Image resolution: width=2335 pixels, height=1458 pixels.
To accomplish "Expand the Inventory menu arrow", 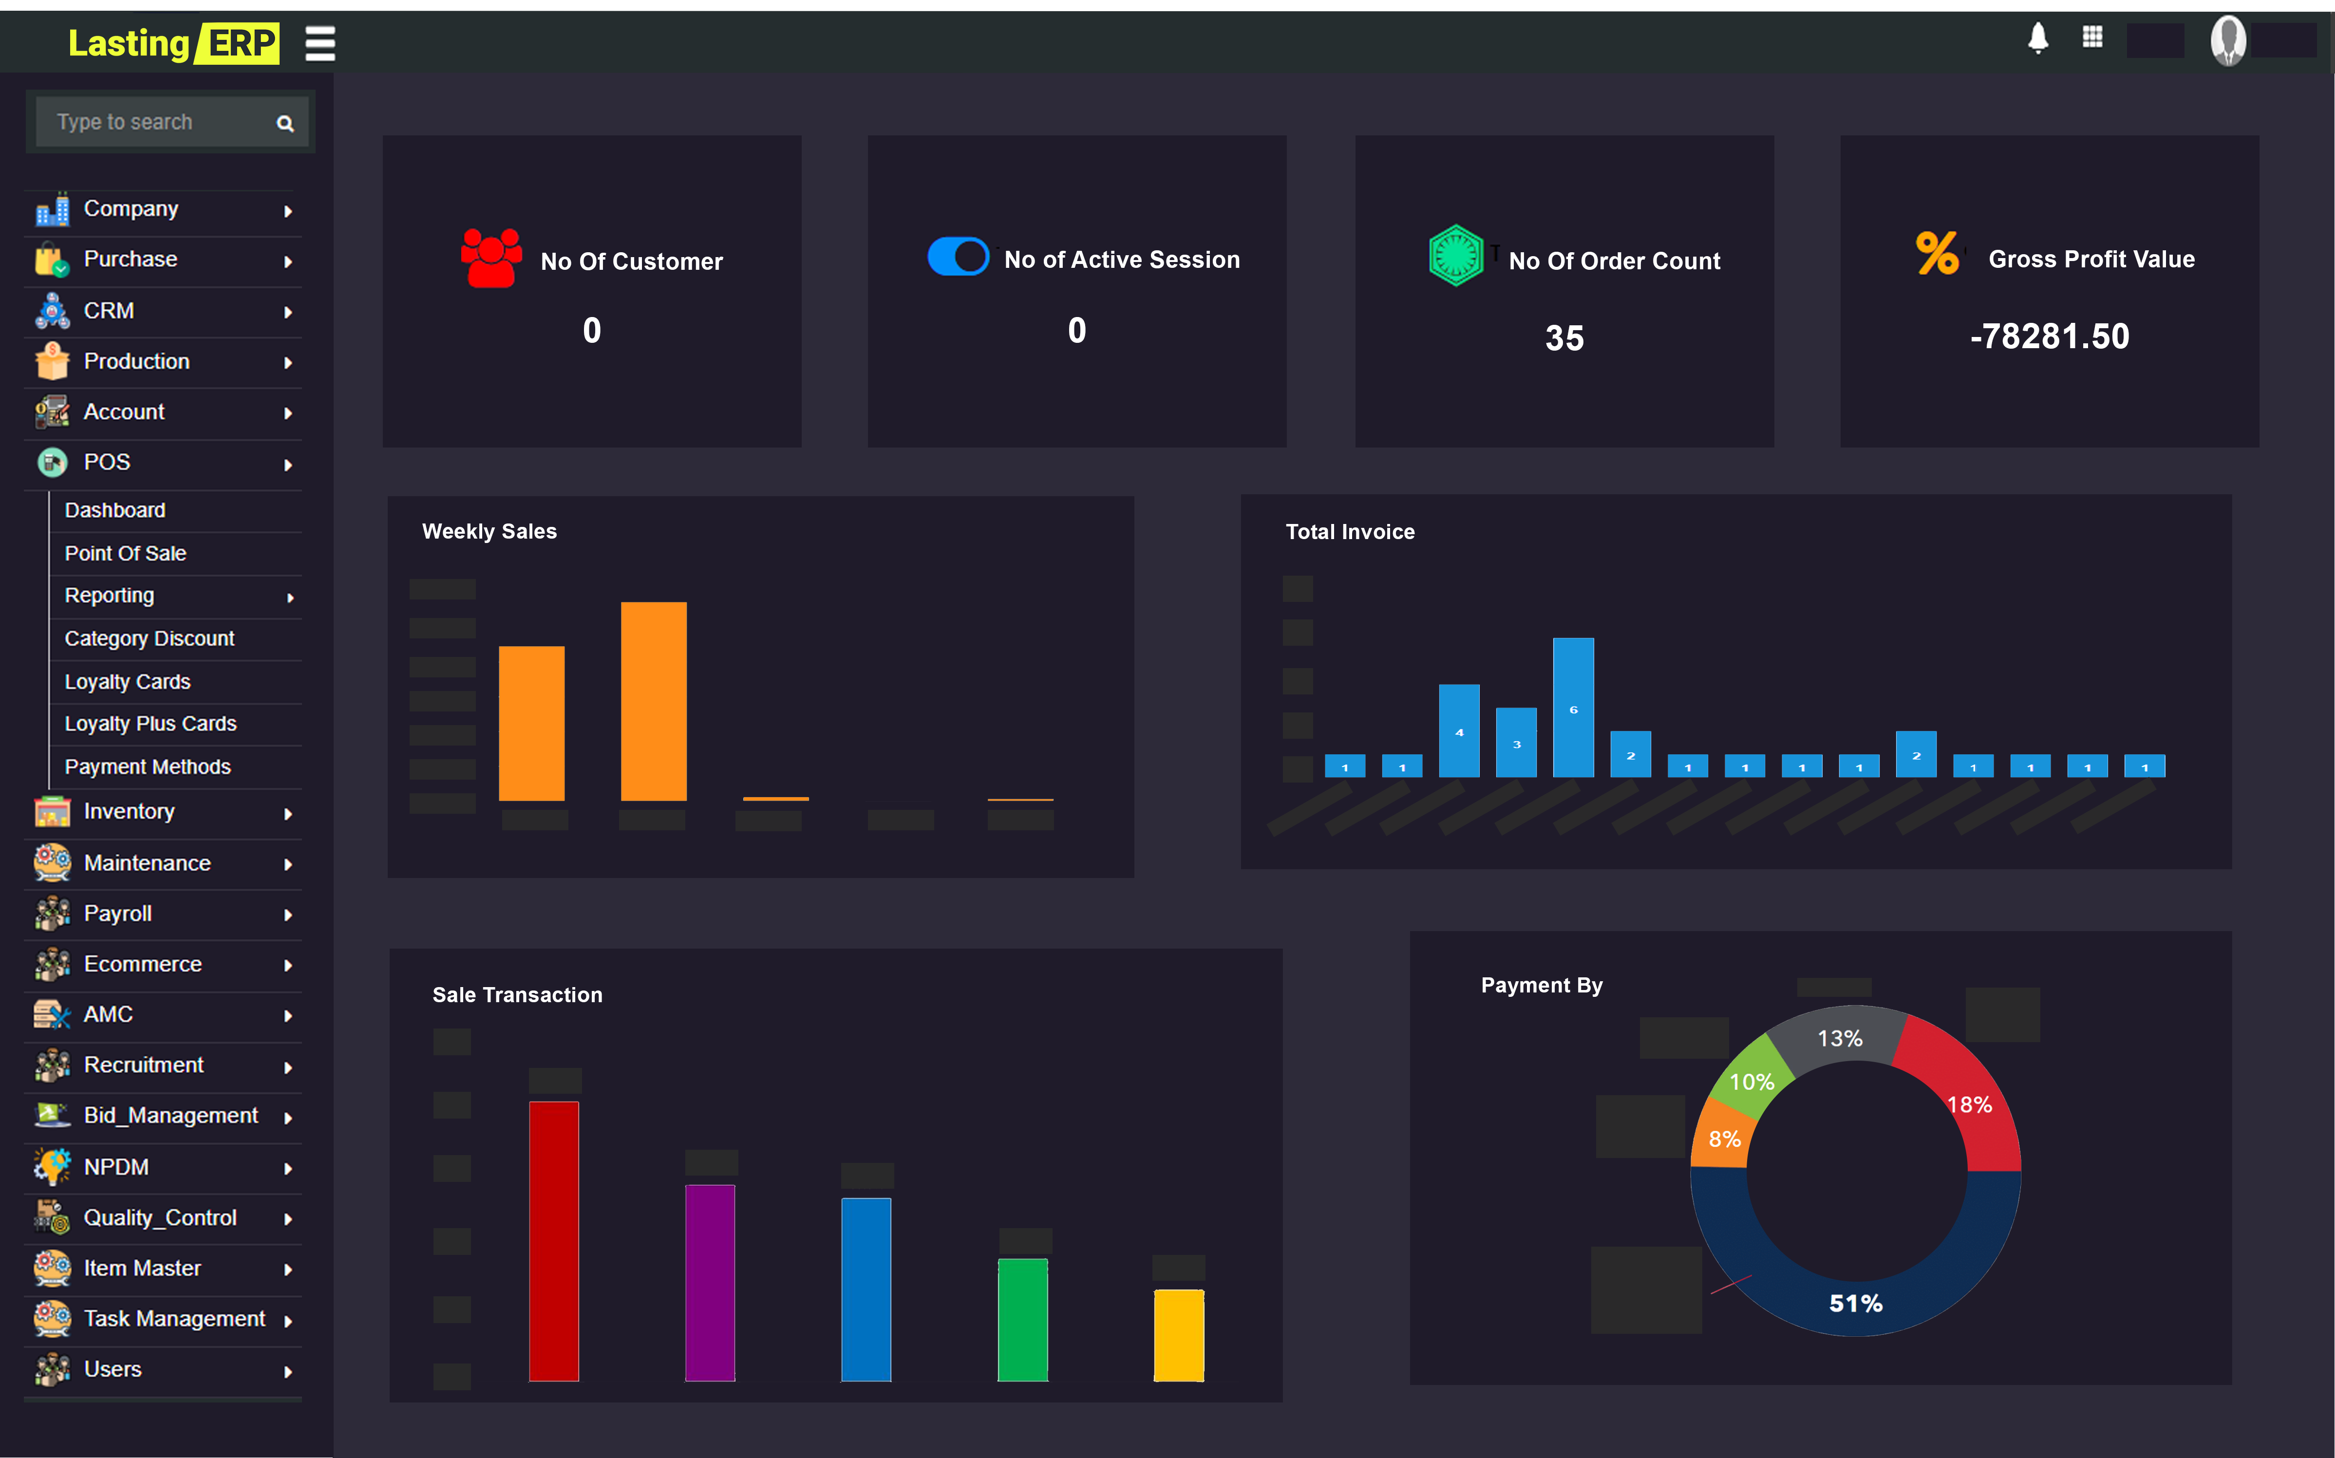I will [x=287, y=814].
